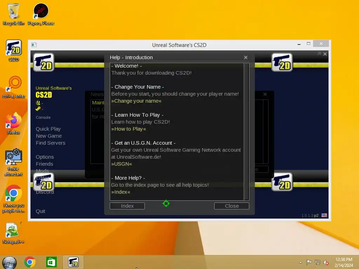Follow the »How to Play« link

[128, 129]
